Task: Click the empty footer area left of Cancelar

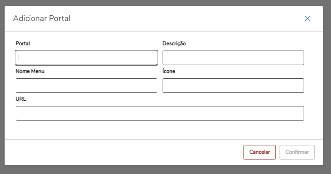Action: click(124, 152)
